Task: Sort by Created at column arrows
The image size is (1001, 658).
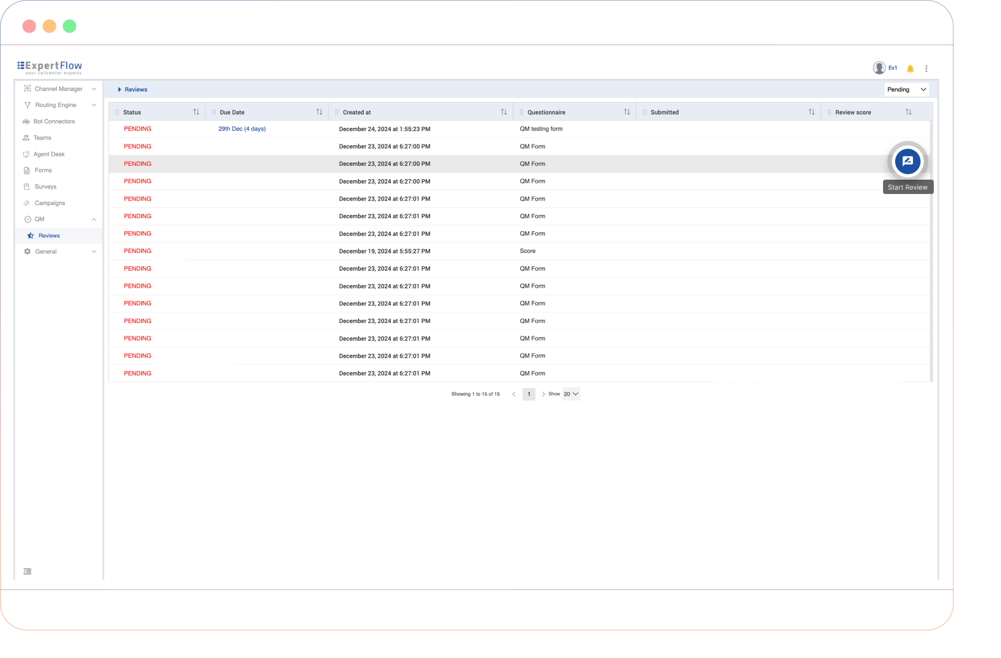Action: (504, 112)
